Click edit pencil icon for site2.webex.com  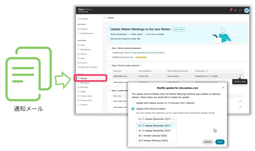[x=240, y=107]
